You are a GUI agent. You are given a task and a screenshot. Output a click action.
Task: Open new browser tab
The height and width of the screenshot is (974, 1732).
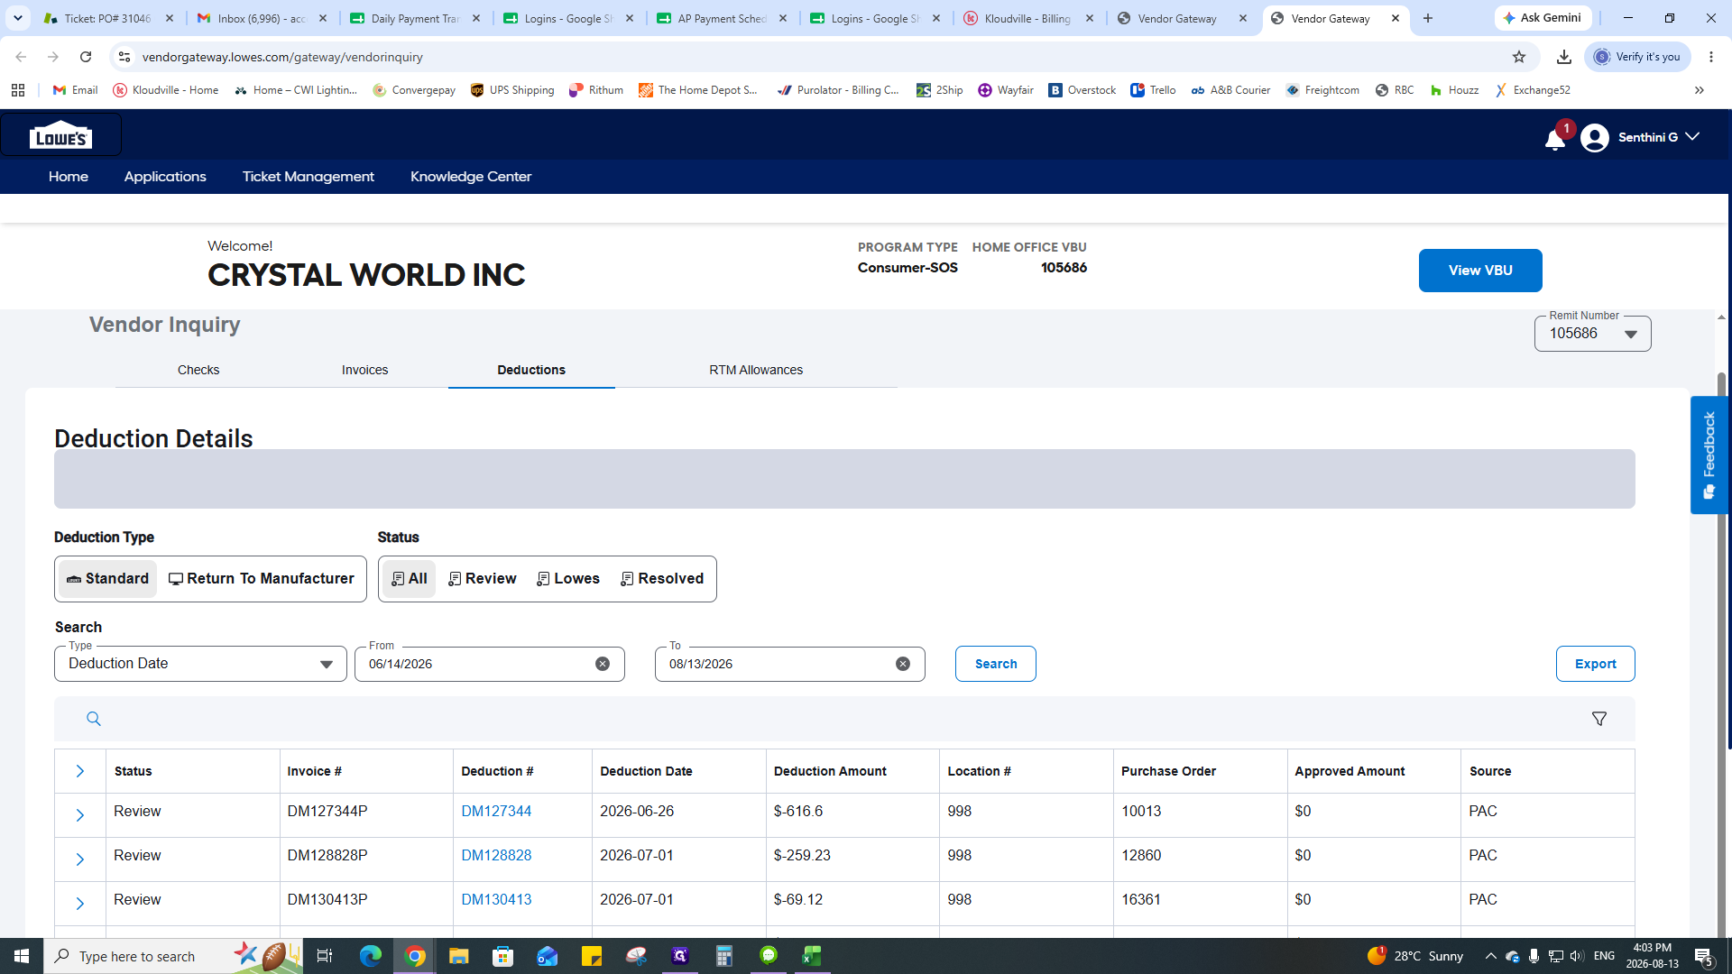[x=1428, y=18]
